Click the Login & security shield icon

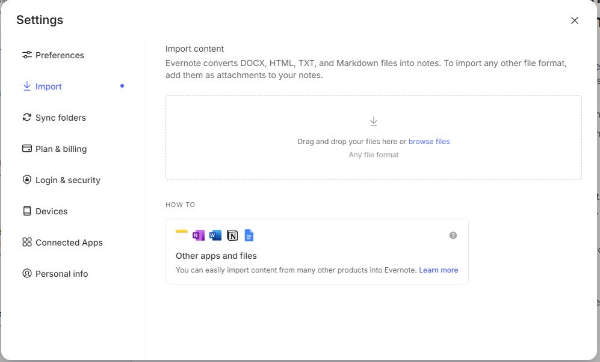coord(27,179)
